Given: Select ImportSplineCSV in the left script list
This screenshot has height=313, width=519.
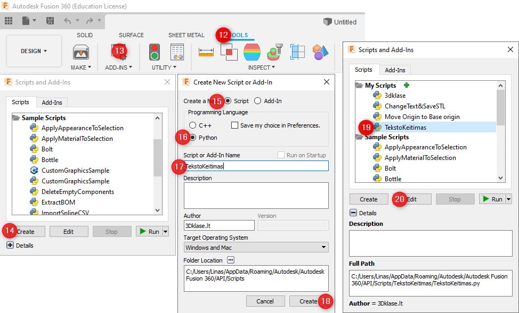Looking at the screenshot, I should [x=65, y=213].
